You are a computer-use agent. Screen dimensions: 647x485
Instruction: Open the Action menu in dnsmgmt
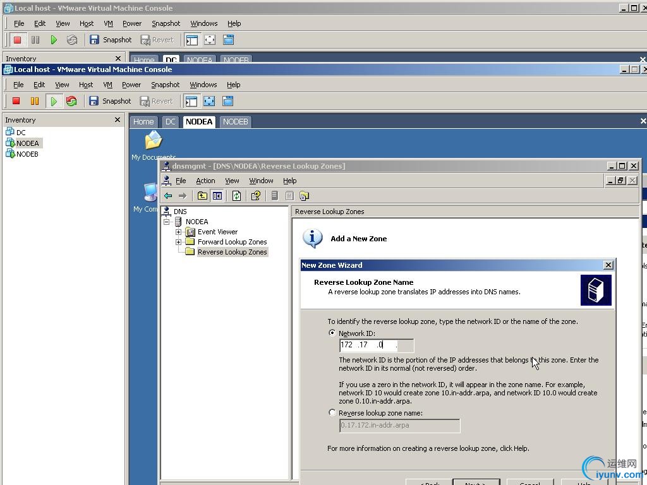[205, 181]
